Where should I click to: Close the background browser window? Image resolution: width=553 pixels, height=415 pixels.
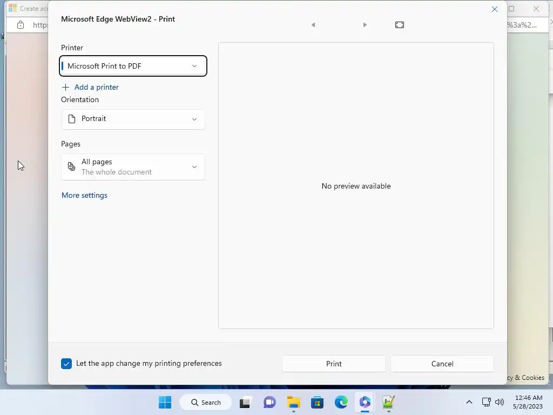coord(536,9)
